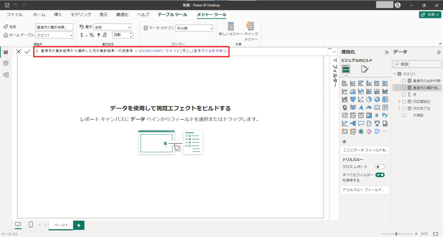The width and height of the screenshot is (443, 237).
Task: Expand the formula bar chevron
Action: [x=334, y=52]
